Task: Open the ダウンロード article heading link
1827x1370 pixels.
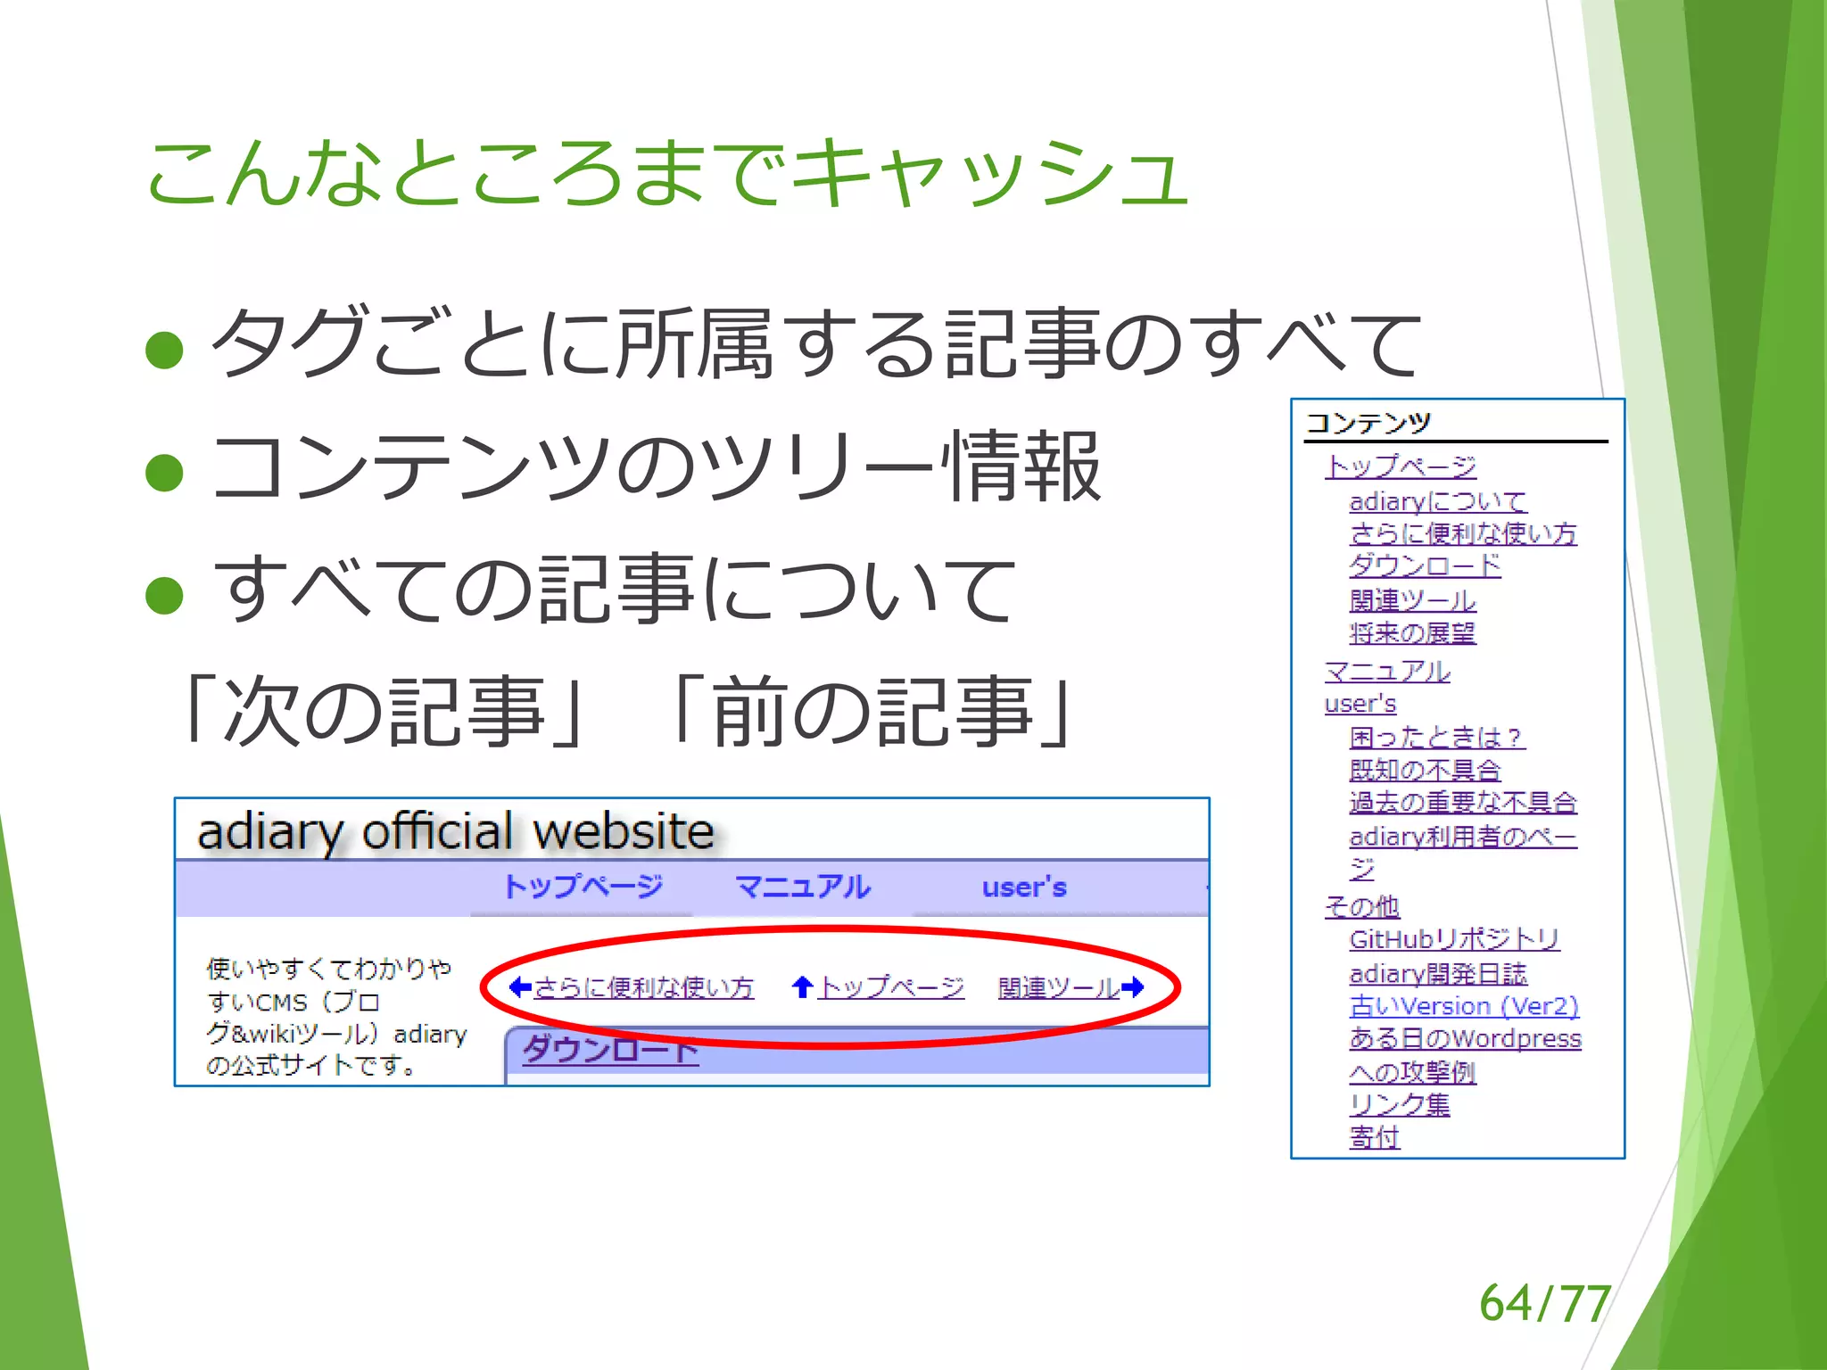Action: [610, 1049]
